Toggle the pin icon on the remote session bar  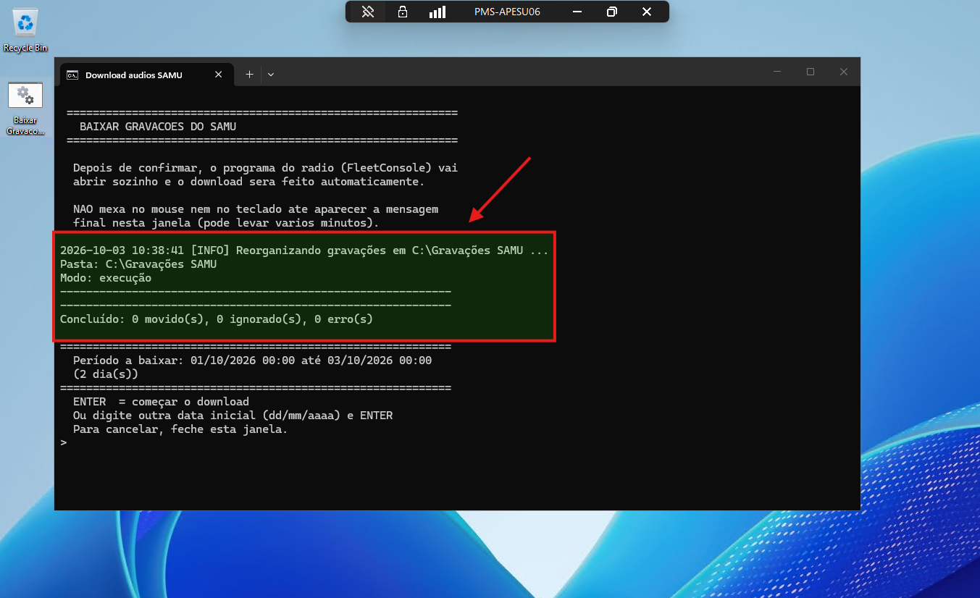(368, 12)
